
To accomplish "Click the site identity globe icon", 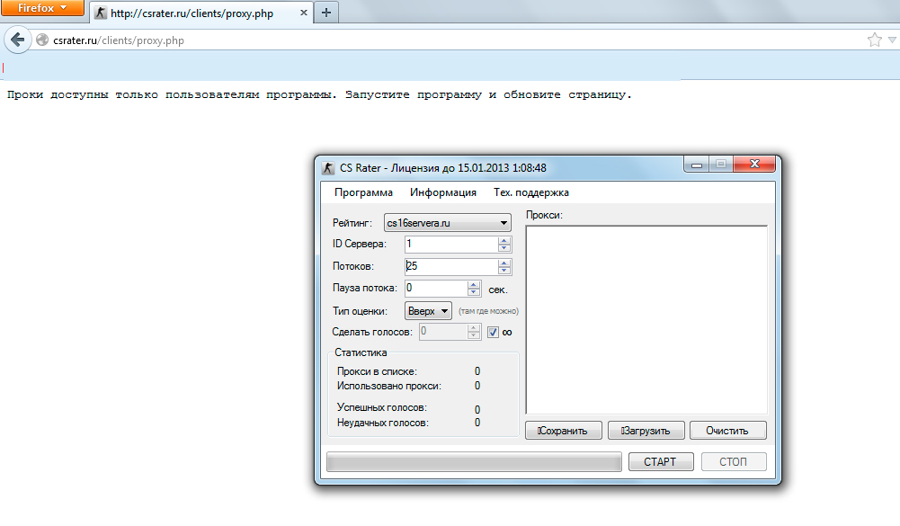I will click(42, 40).
